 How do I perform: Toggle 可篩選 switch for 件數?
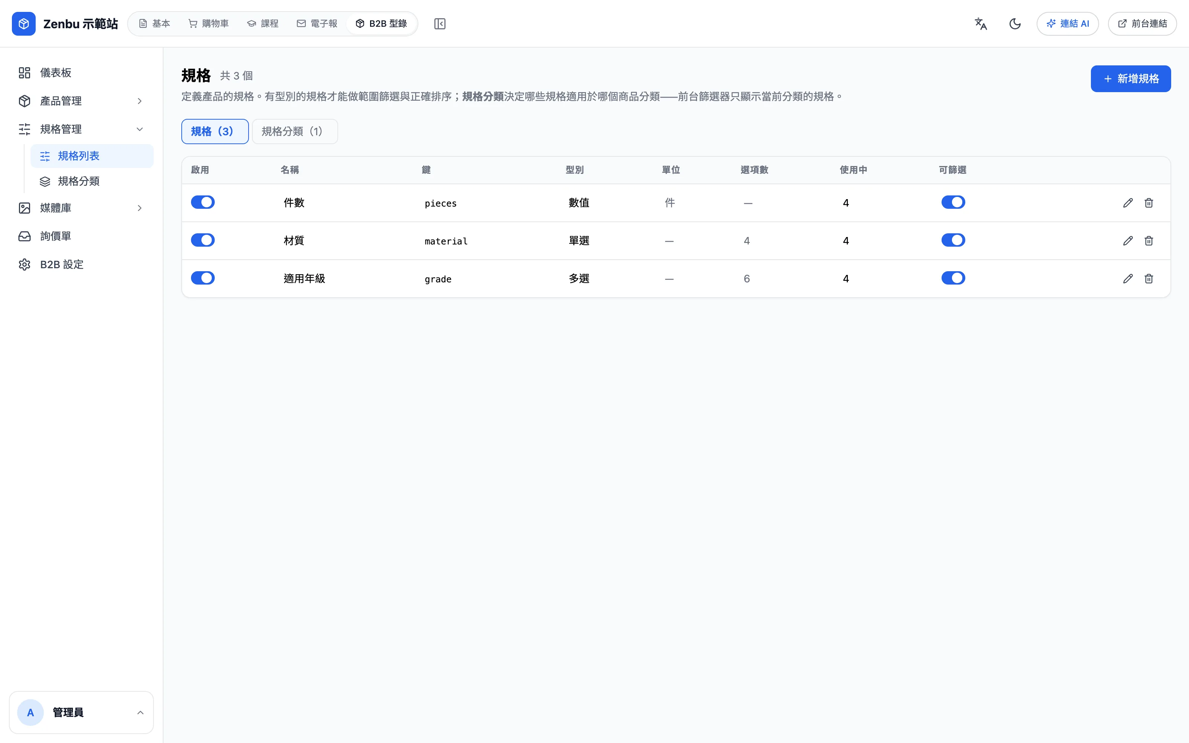953,202
